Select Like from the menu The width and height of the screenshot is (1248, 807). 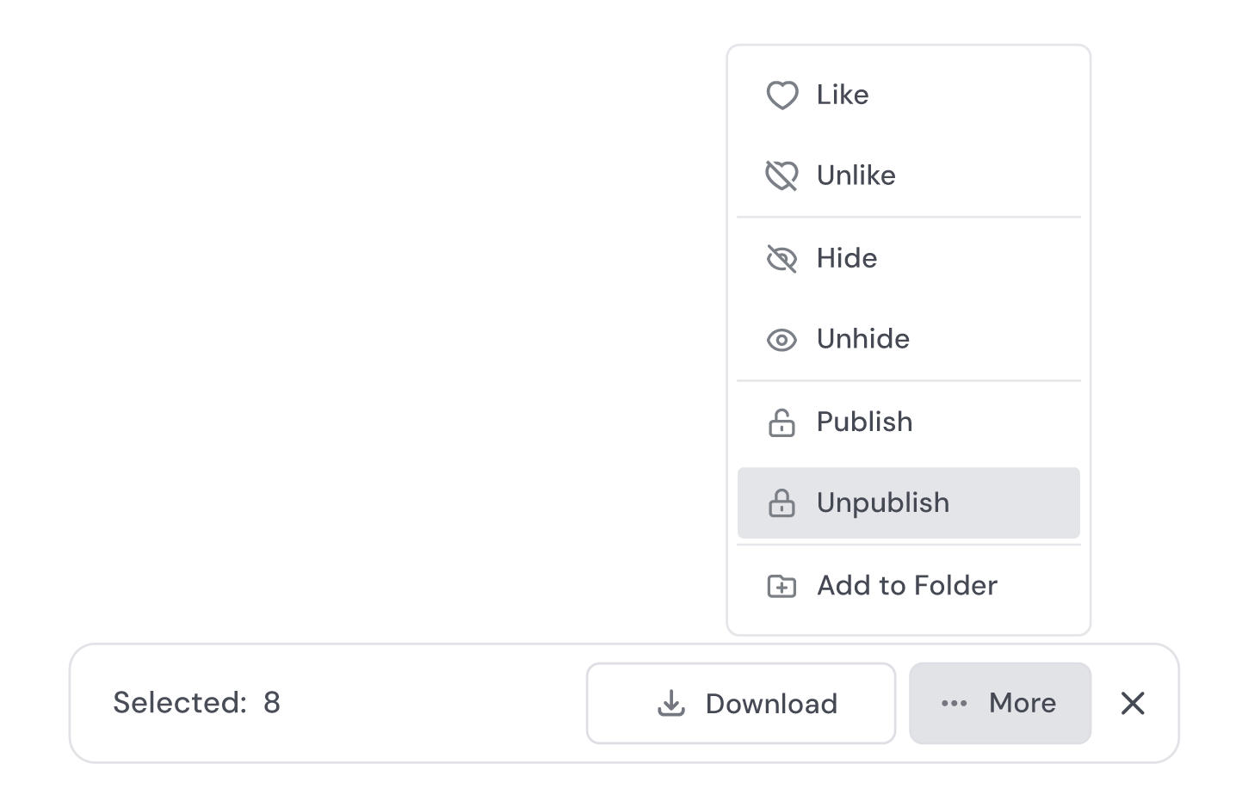[x=909, y=95]
